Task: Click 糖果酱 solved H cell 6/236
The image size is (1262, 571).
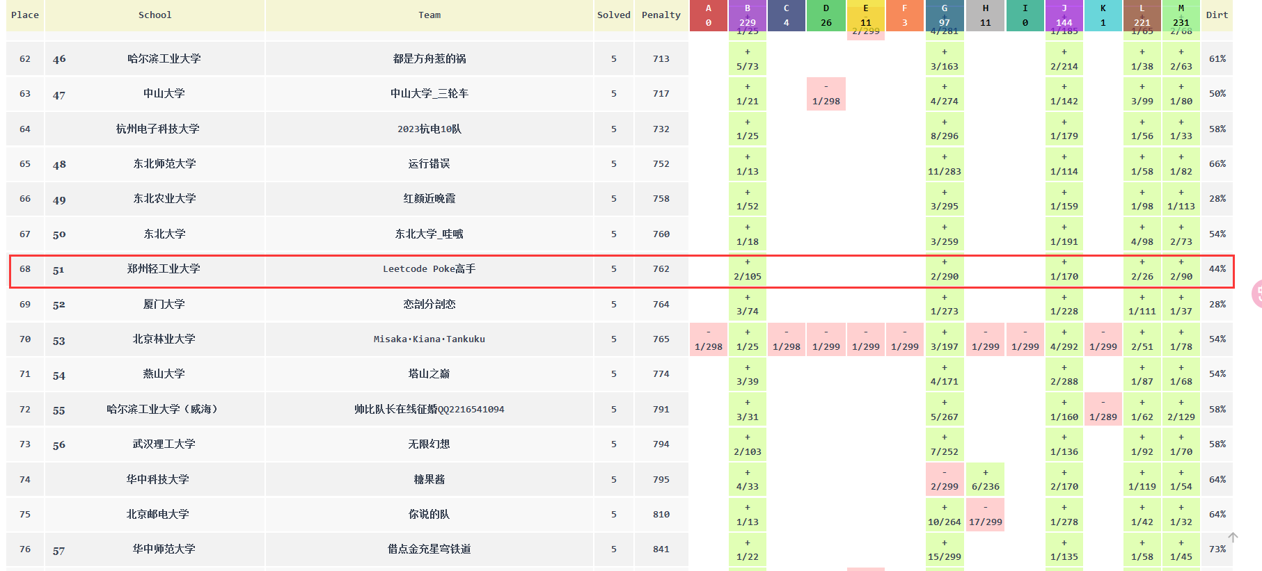Action: coord(986,480)
